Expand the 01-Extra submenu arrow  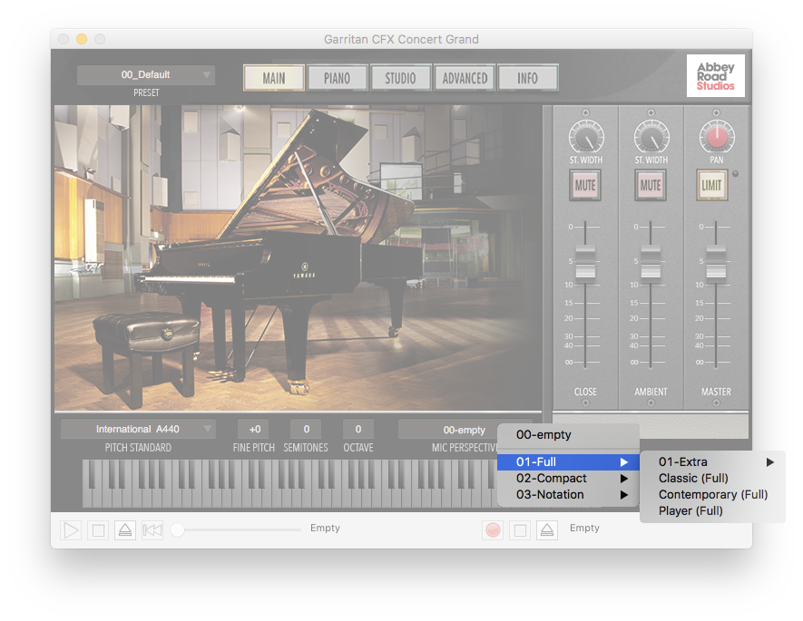point(769,462)
